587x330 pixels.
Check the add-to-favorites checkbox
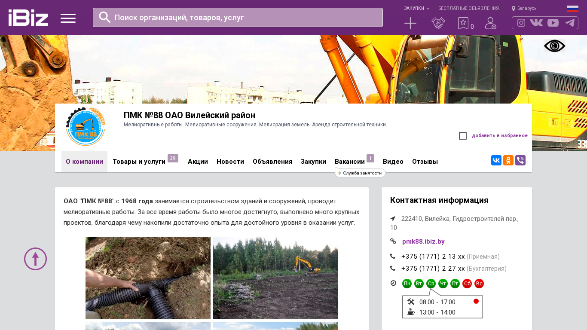(x=463, y=136)
